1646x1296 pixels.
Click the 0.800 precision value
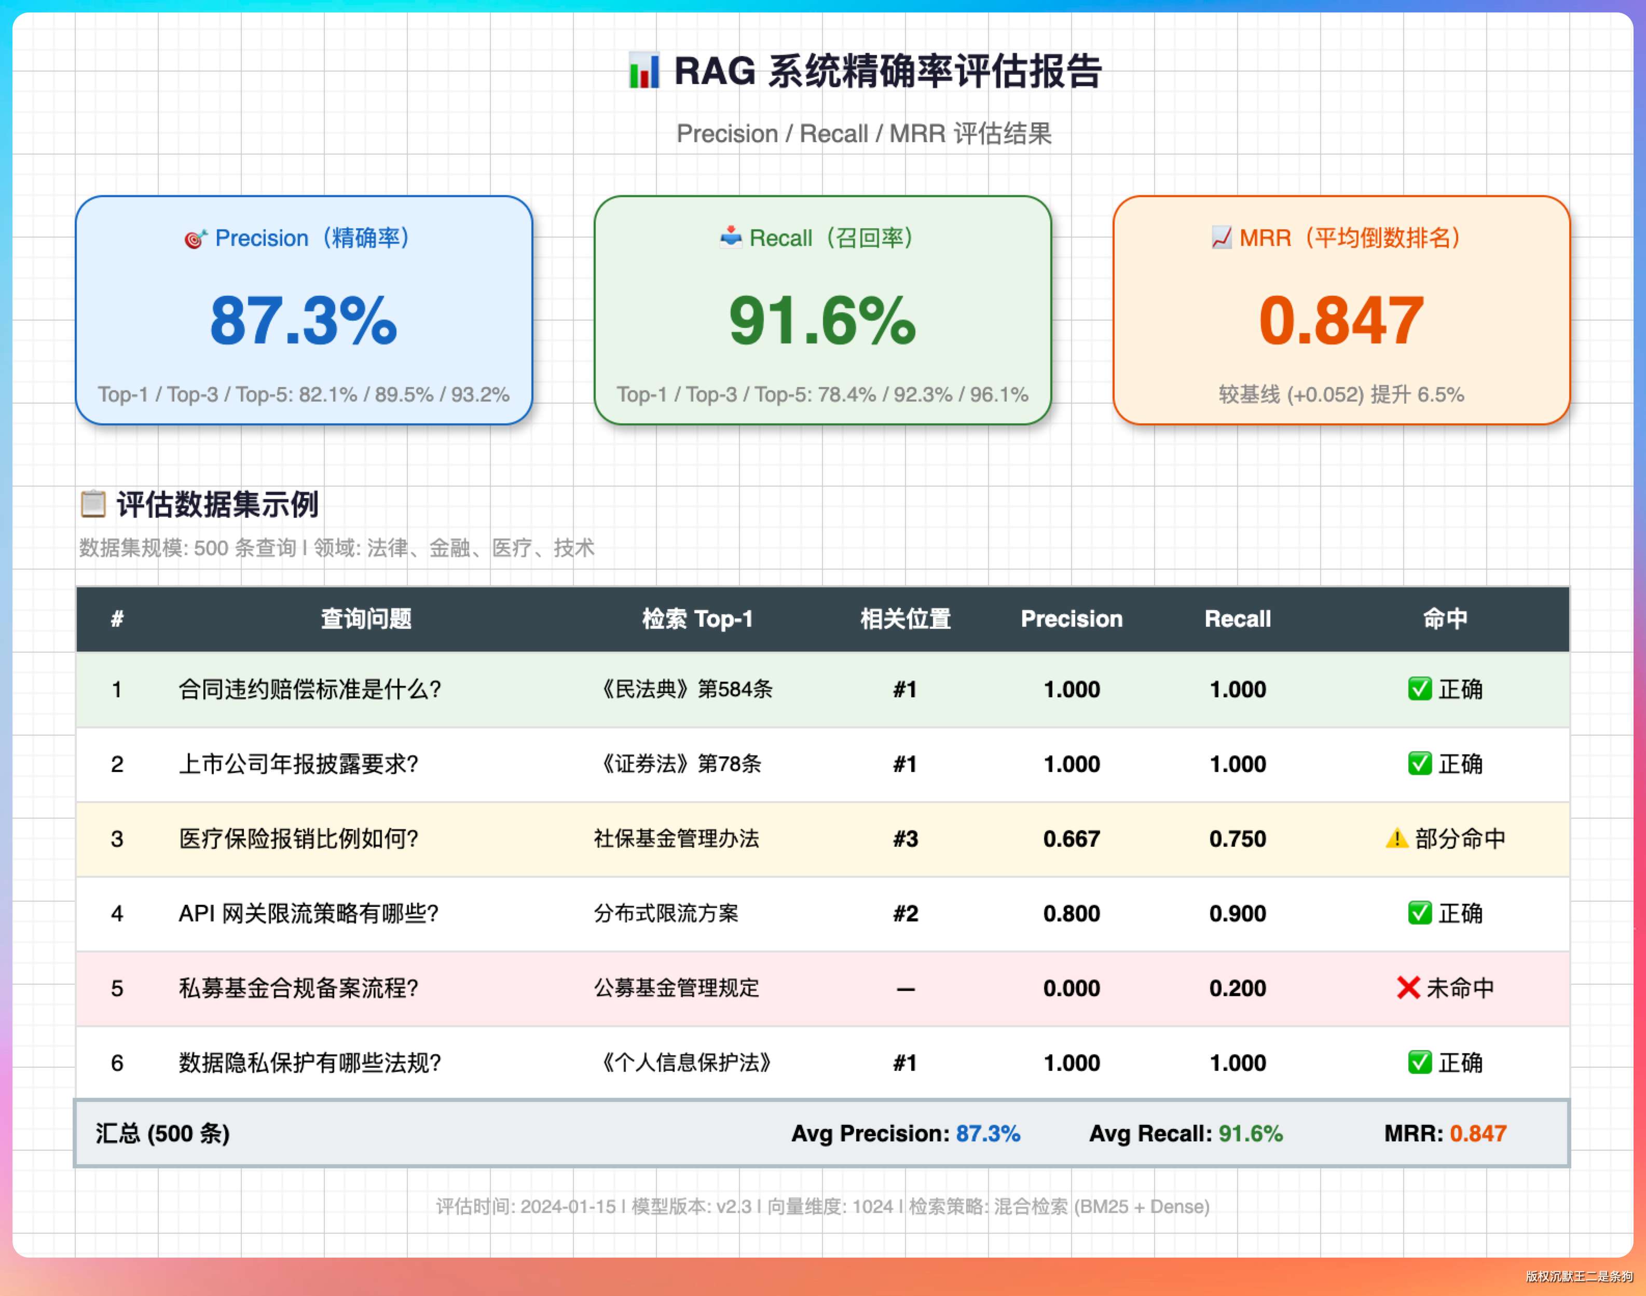tap(1072, 913)
